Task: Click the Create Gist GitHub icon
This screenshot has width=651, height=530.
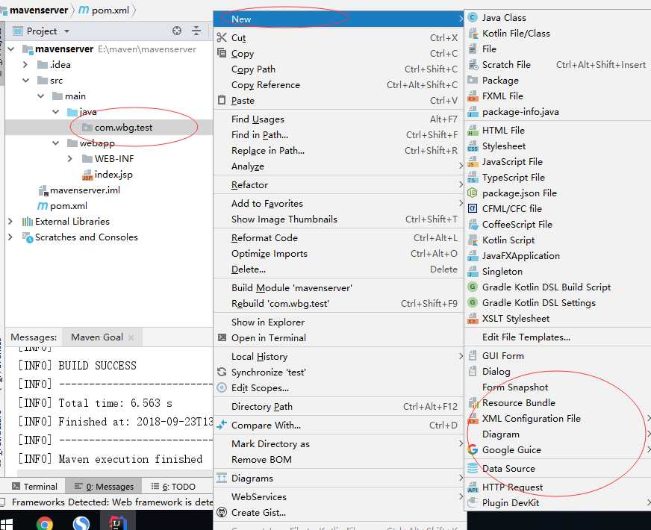Action: 222,513
